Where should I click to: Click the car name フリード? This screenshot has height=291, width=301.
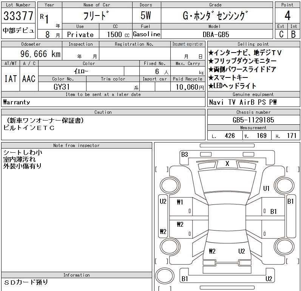coord(96,15)
